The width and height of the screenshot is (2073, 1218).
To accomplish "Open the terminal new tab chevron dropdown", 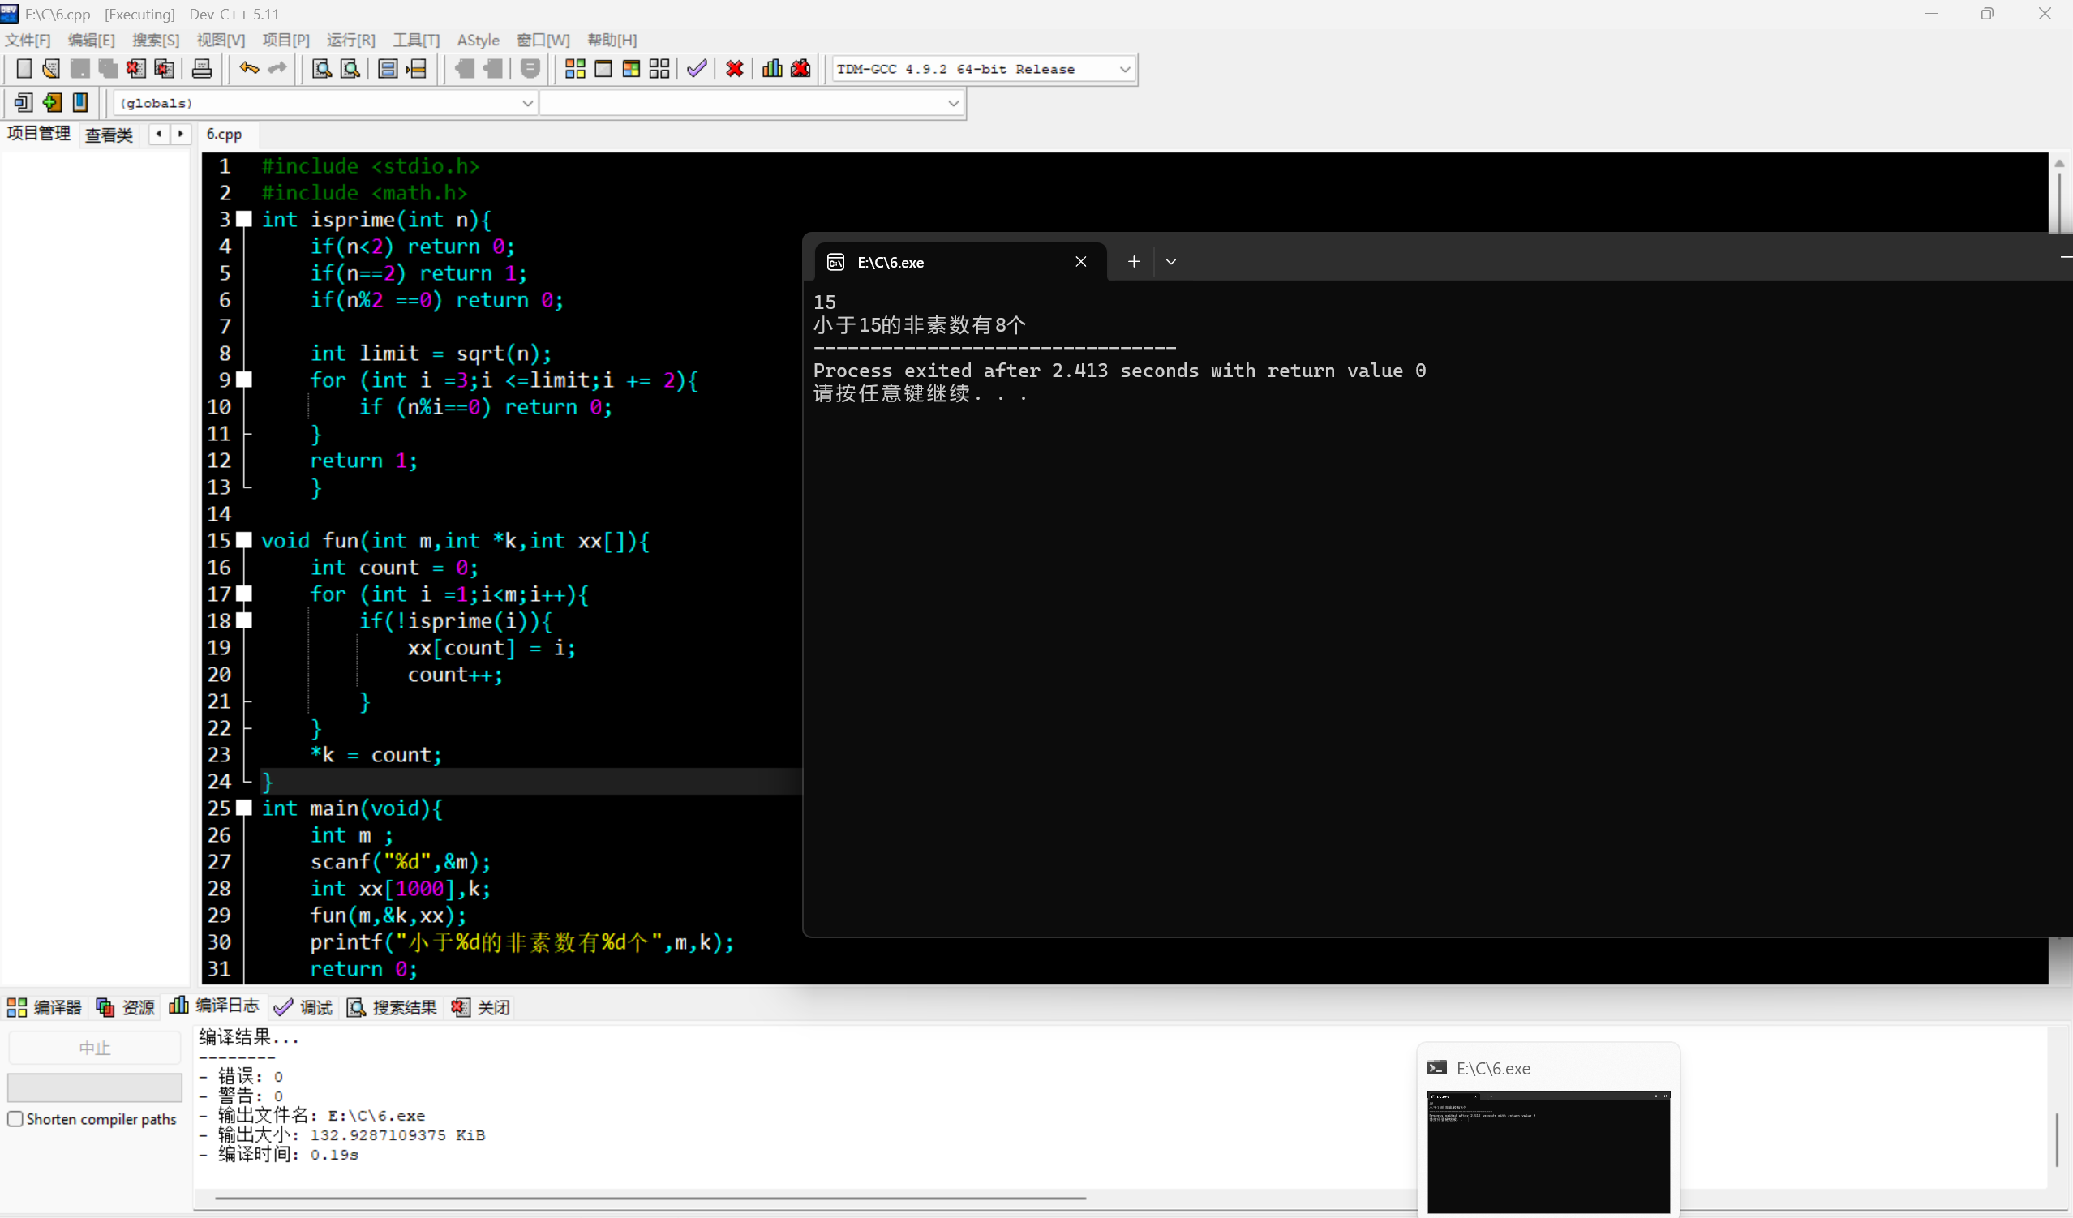I will [x=1170, y=262].
